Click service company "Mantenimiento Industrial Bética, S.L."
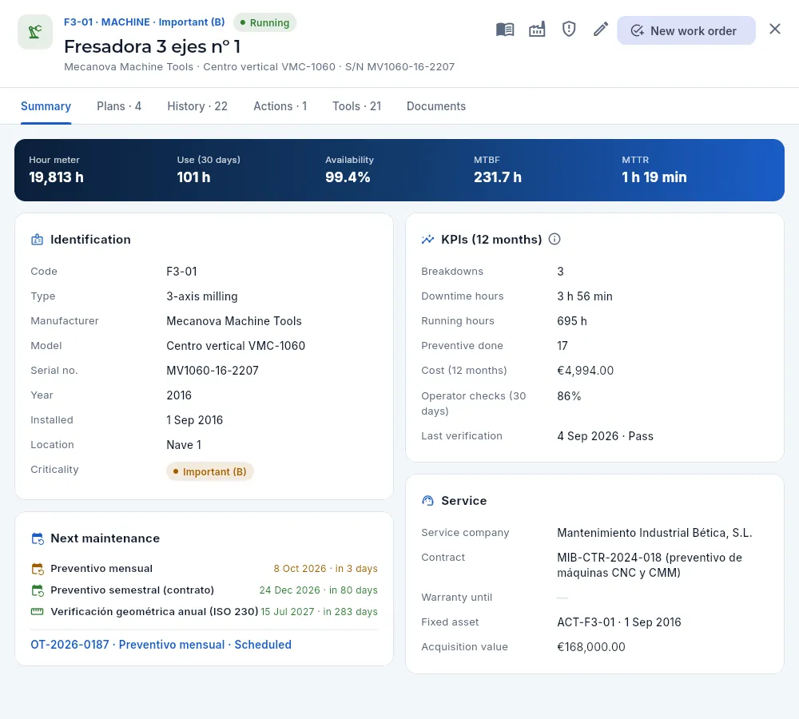799x719 pixels. click(x=654, y=533)
